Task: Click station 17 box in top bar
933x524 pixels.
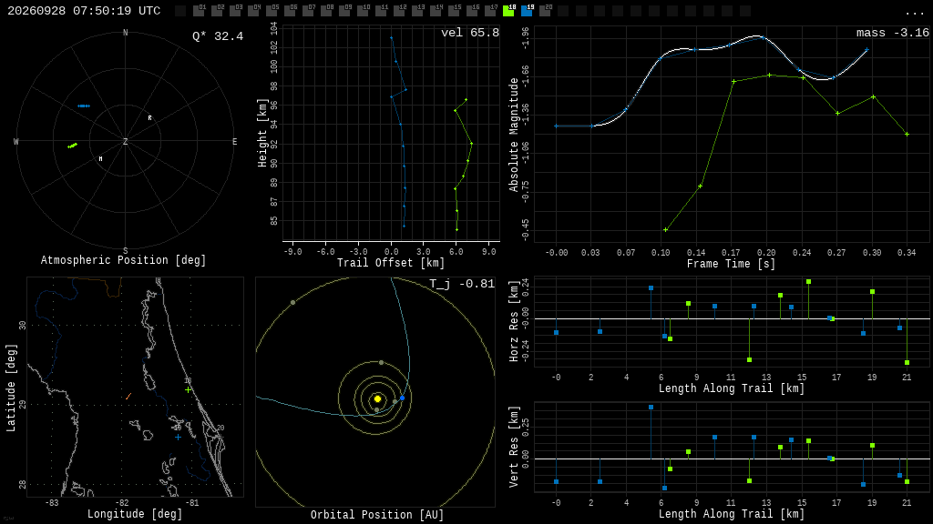Action: pos(490,10)
